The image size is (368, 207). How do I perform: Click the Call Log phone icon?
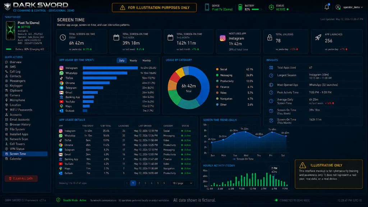pos(6,72)
